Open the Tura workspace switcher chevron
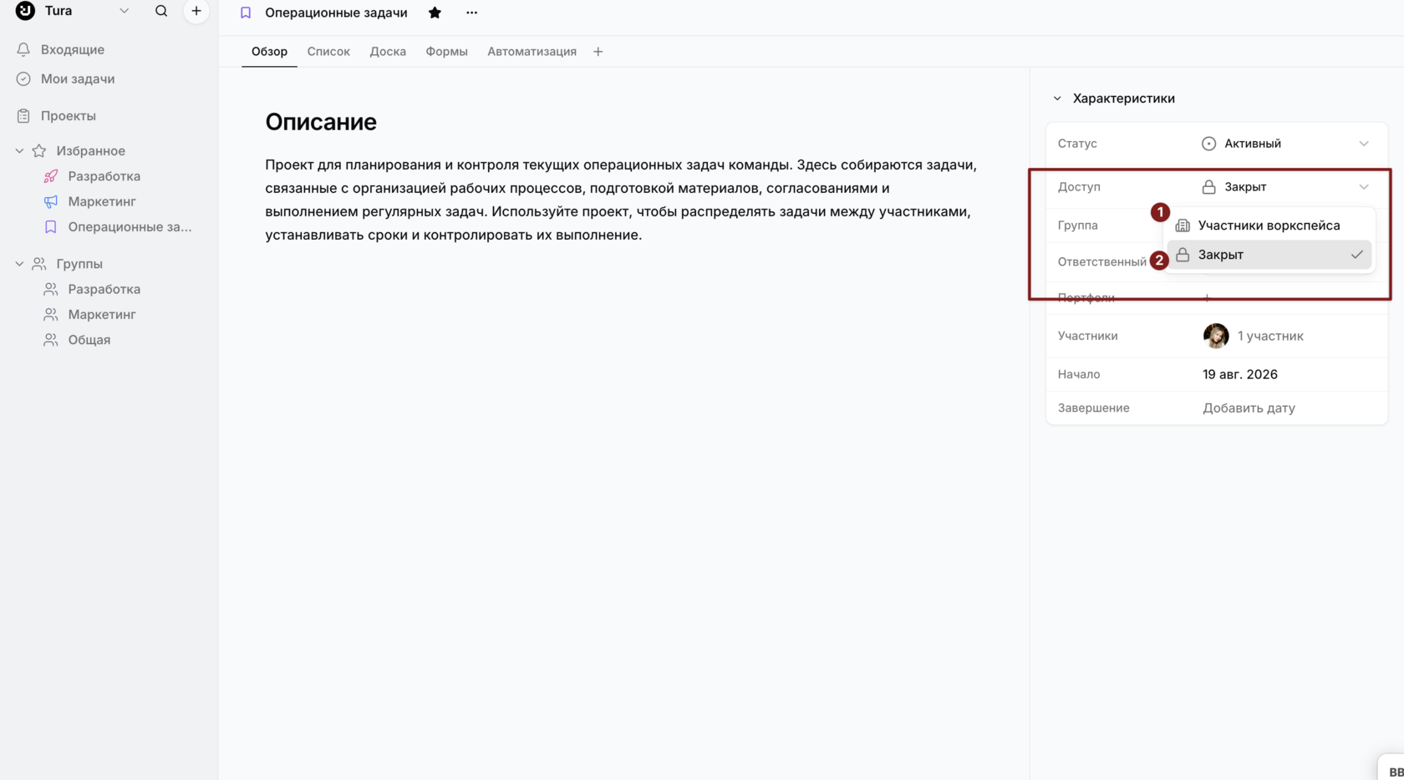The width and height of the screenshot is (1404, 780). [x=124, y=11]
